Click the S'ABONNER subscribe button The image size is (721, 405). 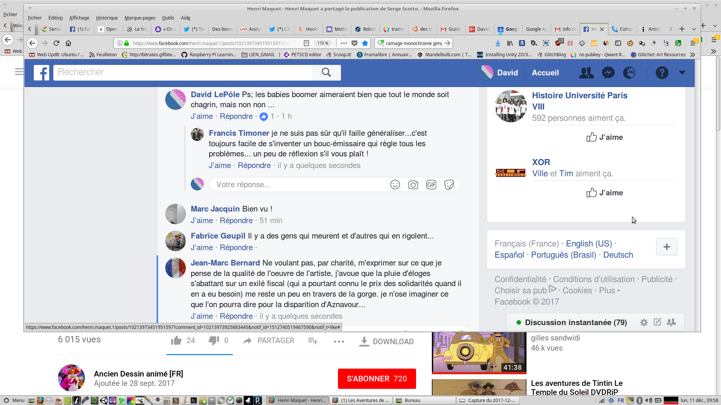pyautogui.click(x=377, y=379)
